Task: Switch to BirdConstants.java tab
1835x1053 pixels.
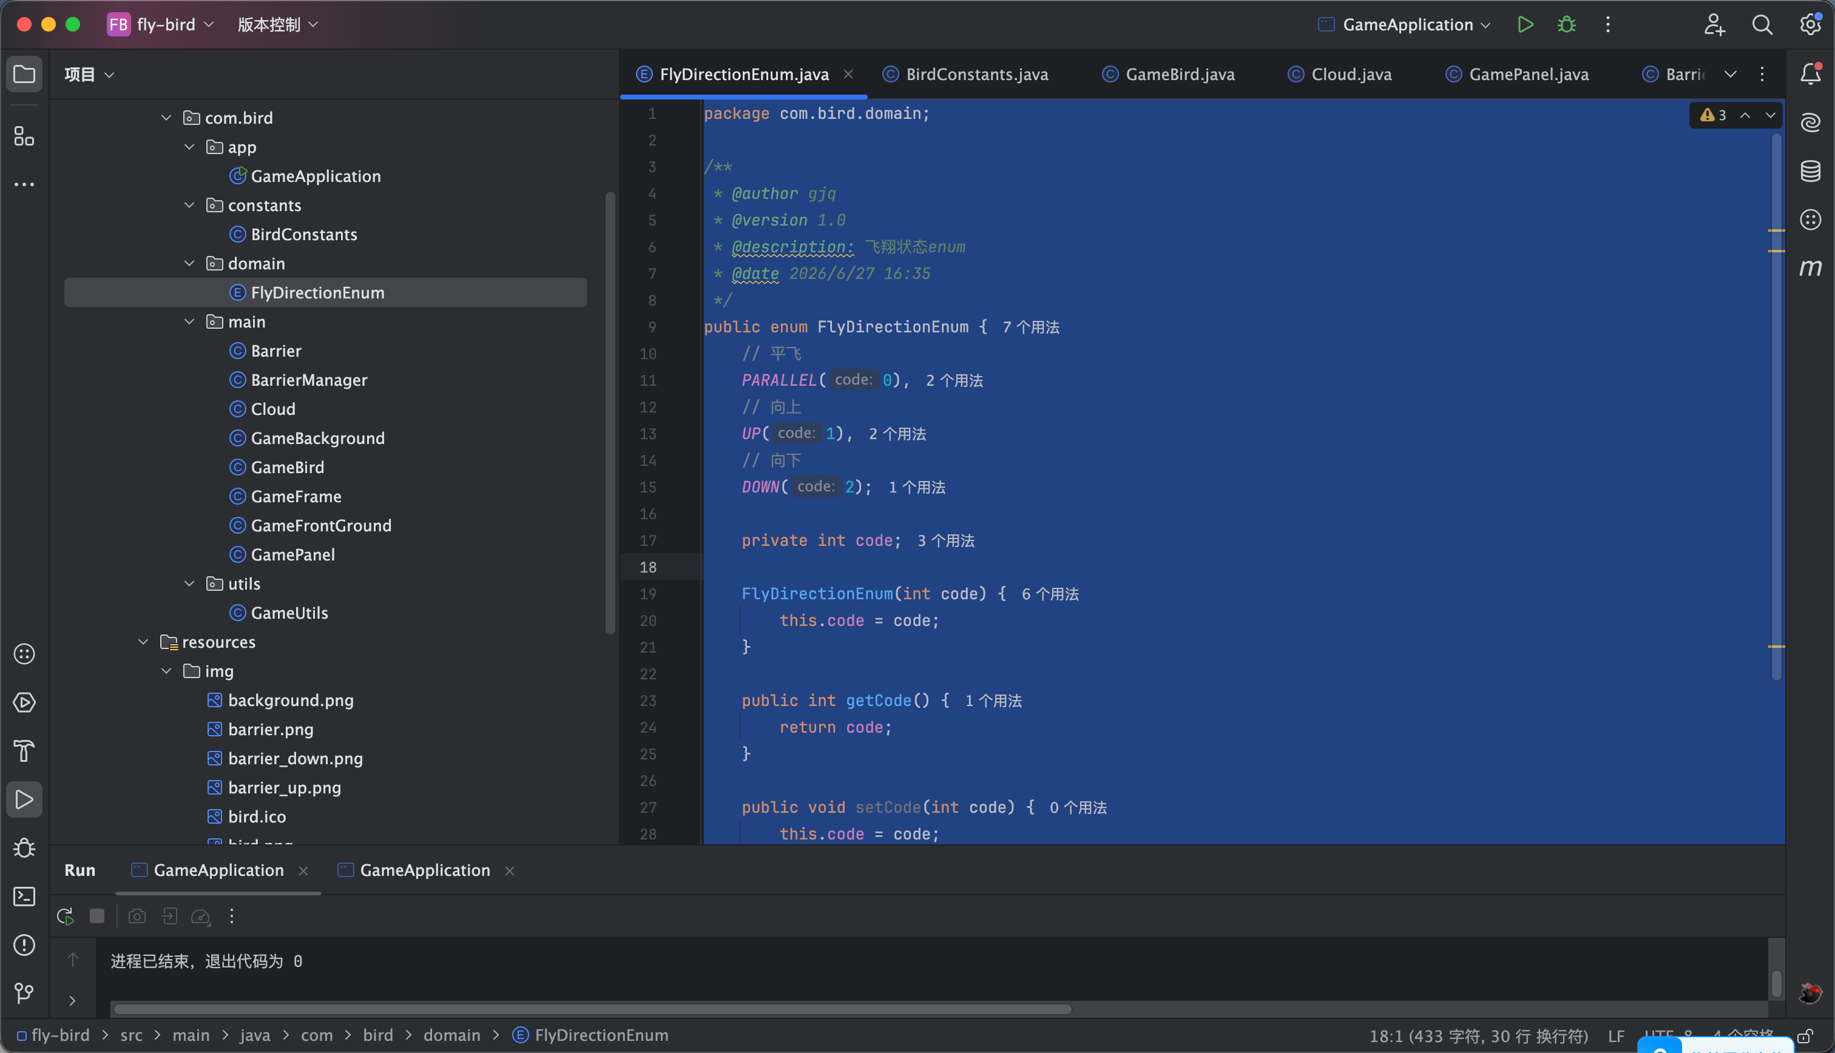Action: pos(965,74)
